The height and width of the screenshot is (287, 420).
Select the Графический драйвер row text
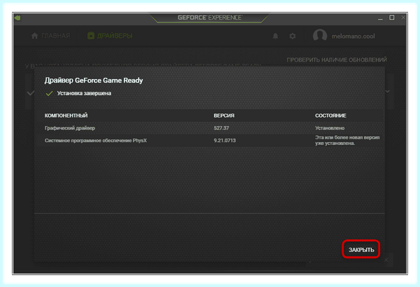click(x=69, y=128)
